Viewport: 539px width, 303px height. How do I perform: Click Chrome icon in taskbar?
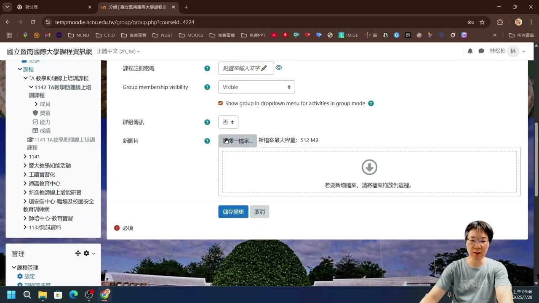pyautogui.click(x=104, y=294)
